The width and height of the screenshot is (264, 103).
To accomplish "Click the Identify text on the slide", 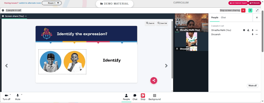I will [112, 60].
